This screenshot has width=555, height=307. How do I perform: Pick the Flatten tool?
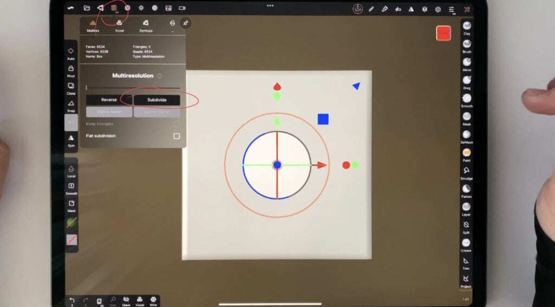(x=466, y=189)
